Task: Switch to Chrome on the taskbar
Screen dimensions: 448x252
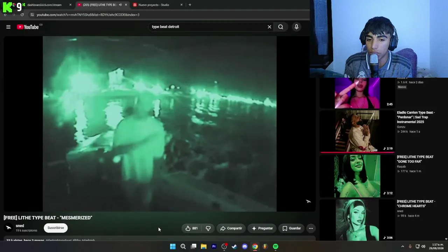Action: (x=255, y=246)
